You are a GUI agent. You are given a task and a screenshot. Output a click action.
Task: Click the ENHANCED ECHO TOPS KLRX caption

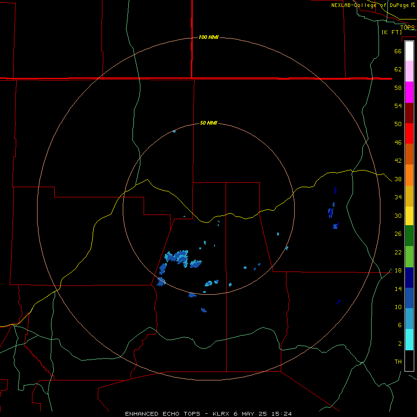coord(208,414)
